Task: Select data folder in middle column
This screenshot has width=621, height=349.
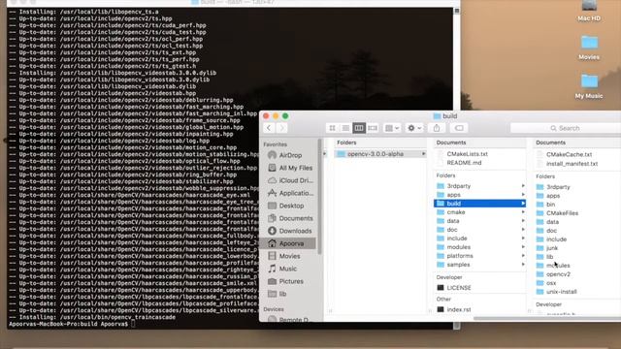Action: [453, 221]
